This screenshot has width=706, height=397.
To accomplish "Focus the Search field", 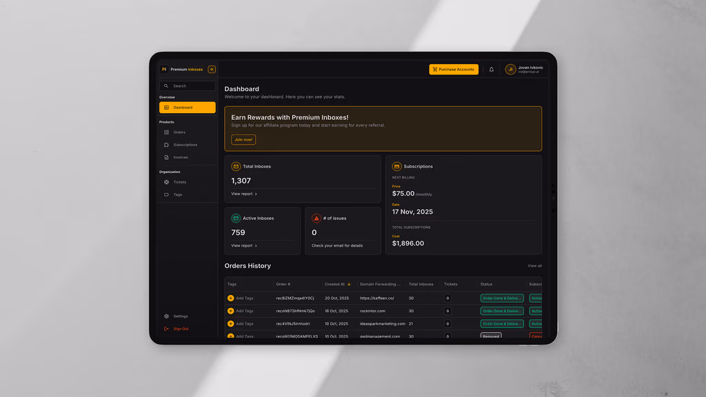I will tap(188, 86).
